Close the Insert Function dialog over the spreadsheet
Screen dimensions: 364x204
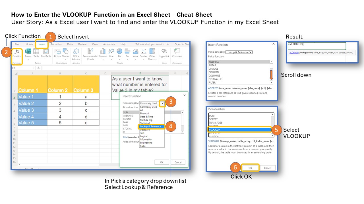pos(184,95)
